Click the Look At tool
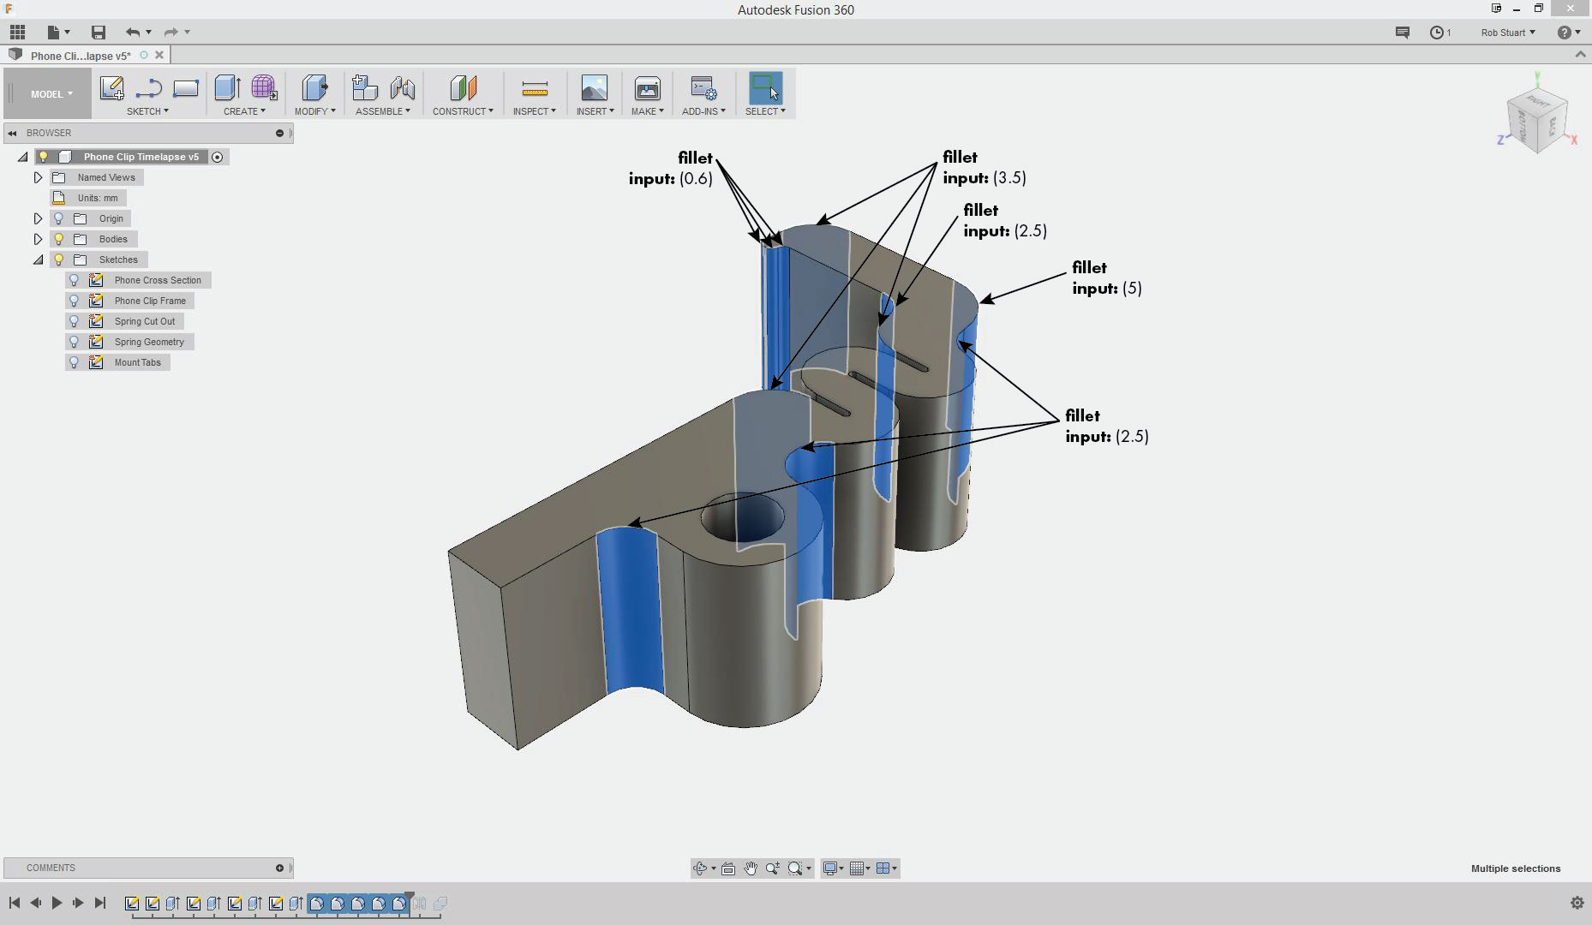This screenshot has height=925, width=1592. (728, 868)
